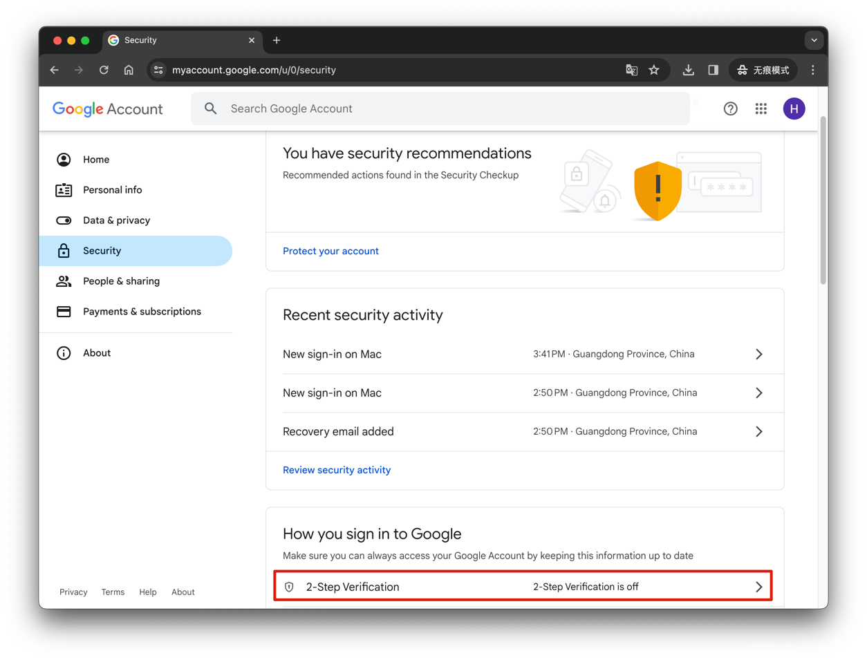The height and width of the screenshot is (660, 867).
Task: Bookmark this page with the star icon
Action: tap(654, 70)
